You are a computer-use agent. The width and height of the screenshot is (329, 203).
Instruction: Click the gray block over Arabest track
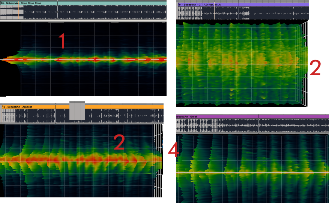pyautogui.click(x=77, y=111)
